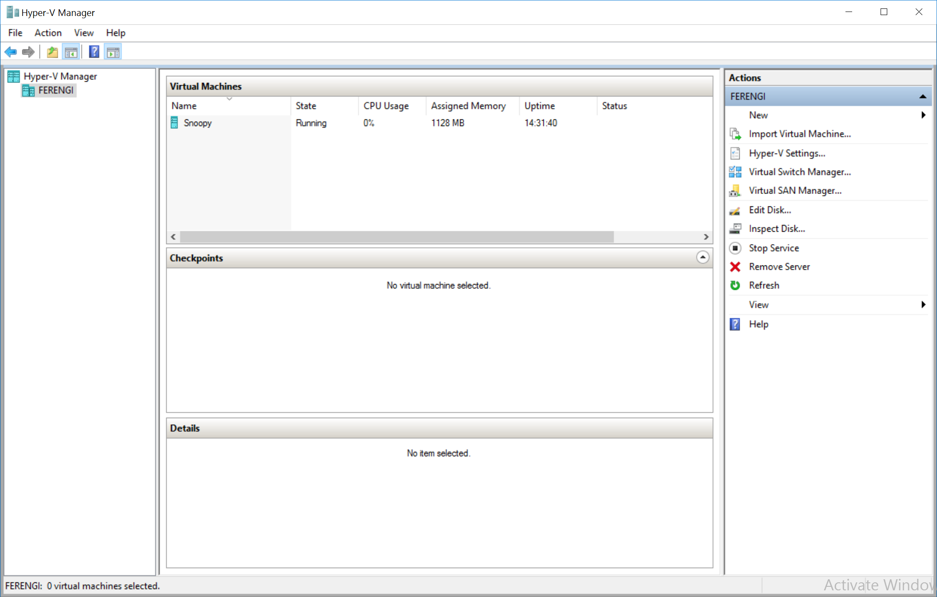
Task: Click the Hyper-V Settings page icon
Action: (735, 153)
